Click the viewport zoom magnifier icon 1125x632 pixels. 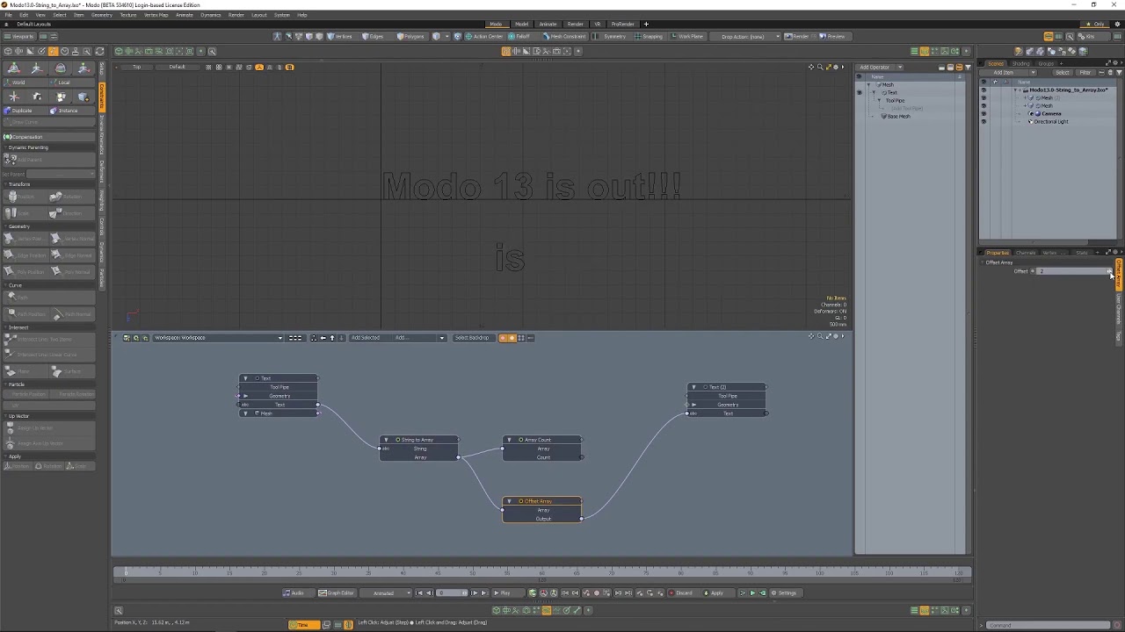(820, 68)
